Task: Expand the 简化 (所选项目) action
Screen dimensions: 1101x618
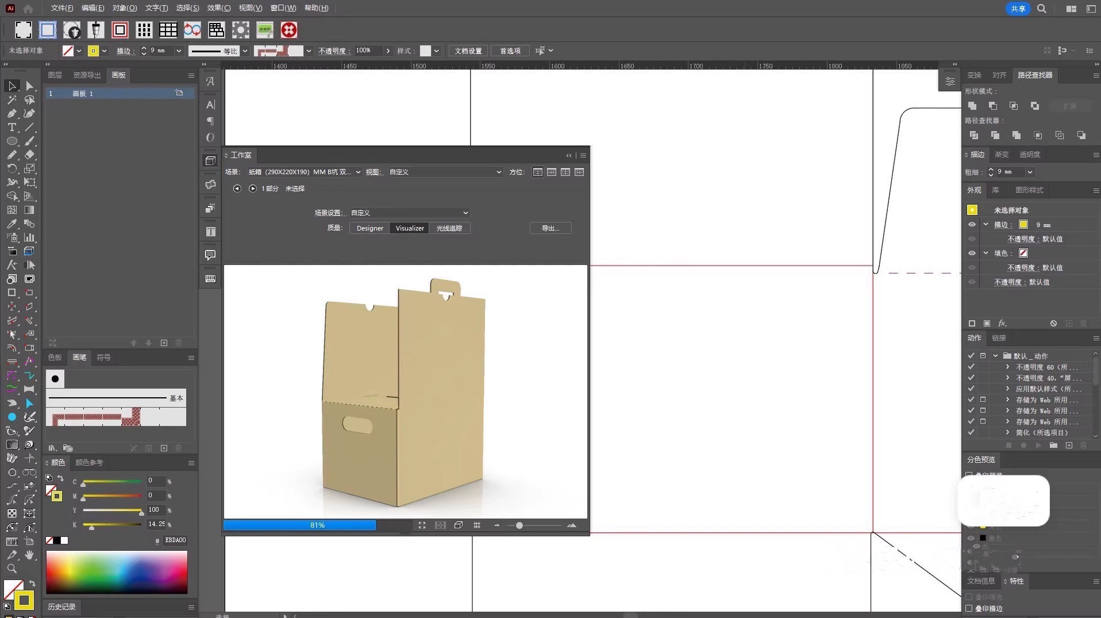Action: [x=1007, y=432]
